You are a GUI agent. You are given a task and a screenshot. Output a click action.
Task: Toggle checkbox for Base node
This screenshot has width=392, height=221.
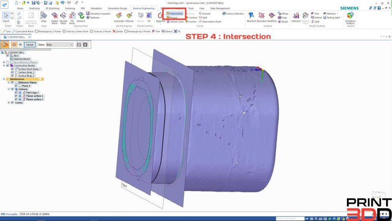[8, 55]
